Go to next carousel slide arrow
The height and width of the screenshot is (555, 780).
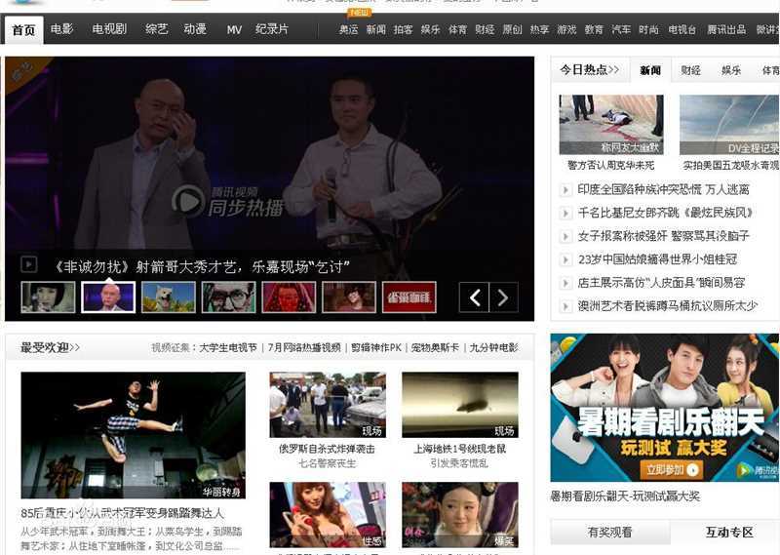(503, 297)
